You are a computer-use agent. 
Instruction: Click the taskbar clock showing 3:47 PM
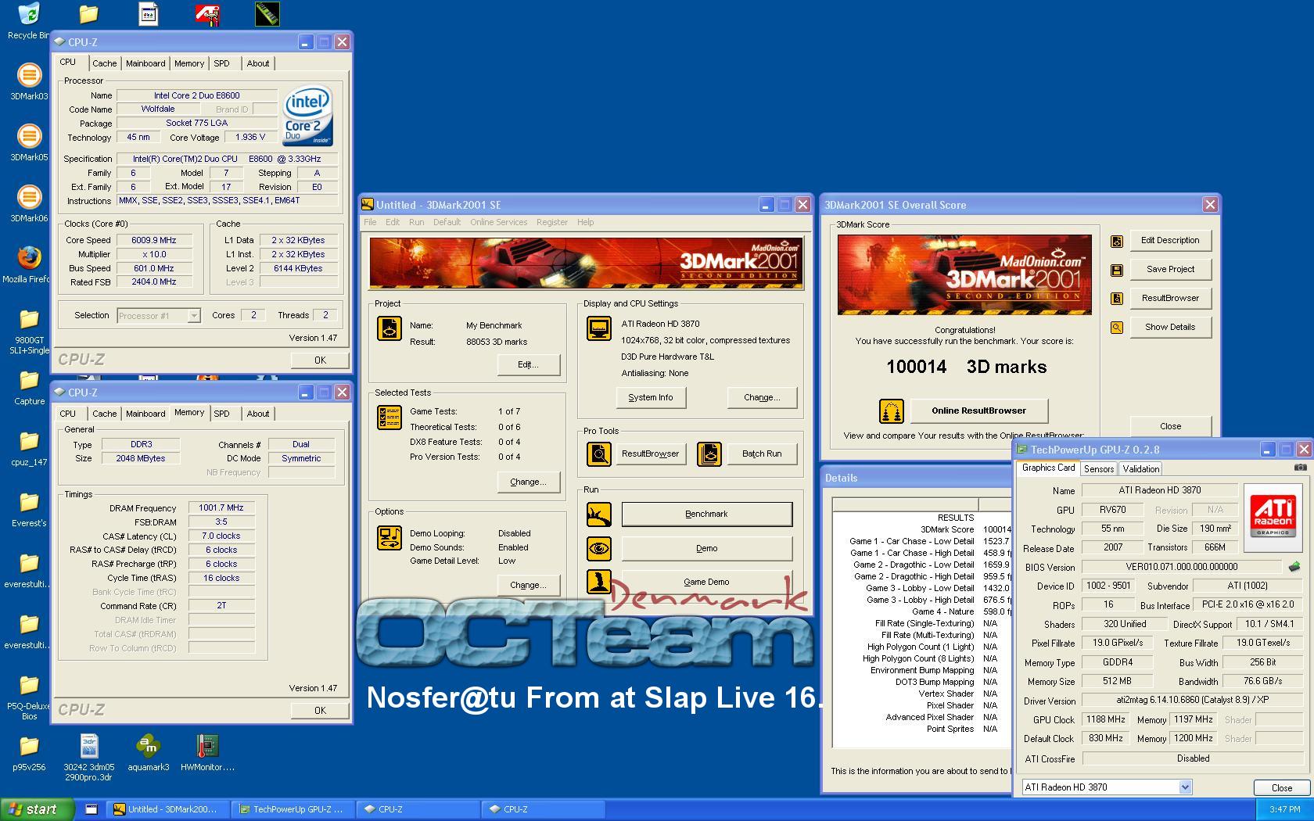[1285, 809]
